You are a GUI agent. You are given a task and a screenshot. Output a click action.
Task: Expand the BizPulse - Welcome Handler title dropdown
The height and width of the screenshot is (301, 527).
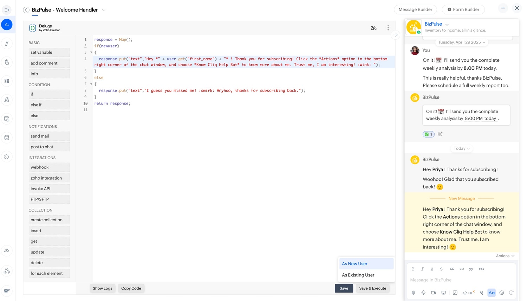coord(104,10)
